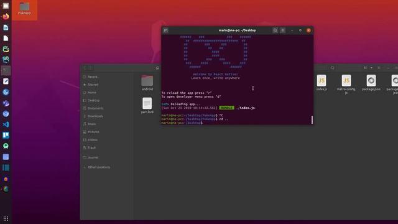Select Recent in the Files sidebar
Screen dimensions: 398x224
click(x=107, y=77)
